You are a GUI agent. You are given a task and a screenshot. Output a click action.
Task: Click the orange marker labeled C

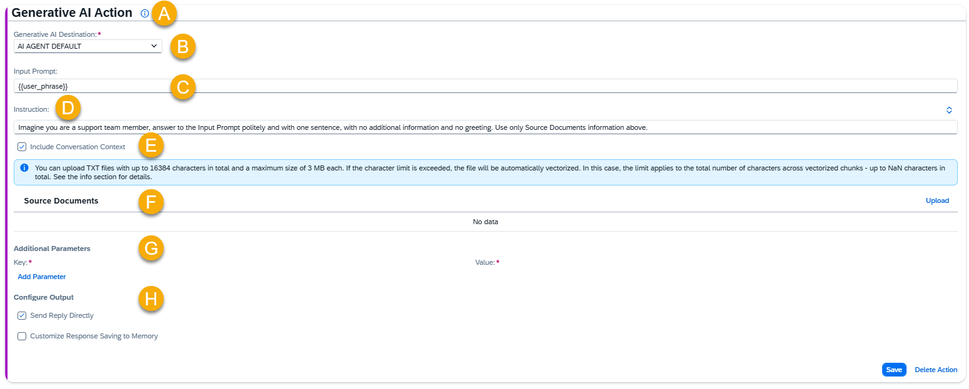click(182, 87)
